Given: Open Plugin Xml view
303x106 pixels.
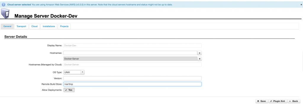Looking at the screenshot, I should (278, 101).
